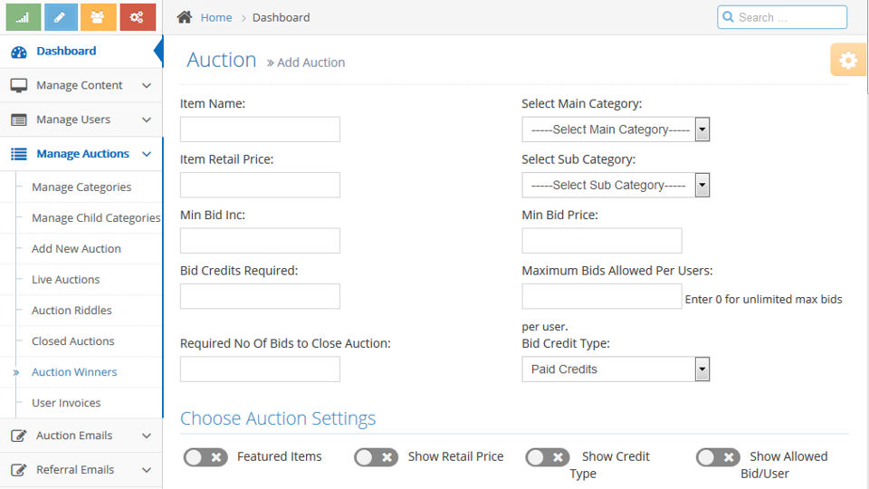869x489 pixels.
Task: Click the blue pencil edit icon button
Action: tap(61, 16)
